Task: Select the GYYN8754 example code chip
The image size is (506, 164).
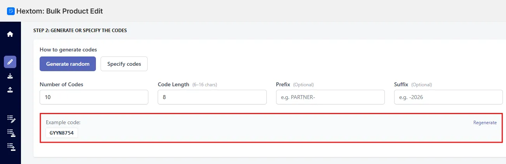Action: click(x=62, y=133)
